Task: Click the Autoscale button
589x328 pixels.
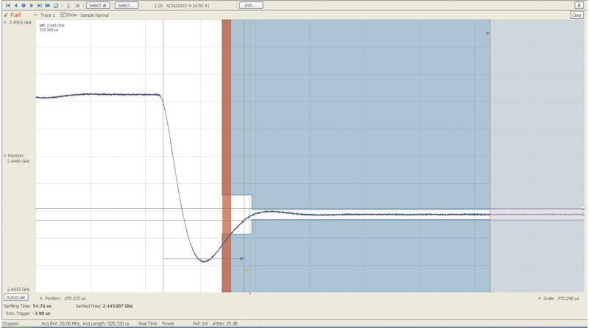Action: 16,297
